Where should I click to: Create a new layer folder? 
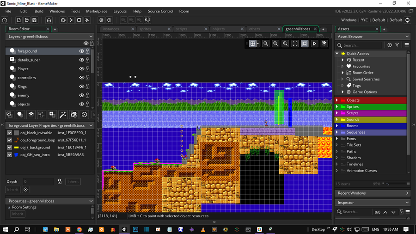coord(73,115)
